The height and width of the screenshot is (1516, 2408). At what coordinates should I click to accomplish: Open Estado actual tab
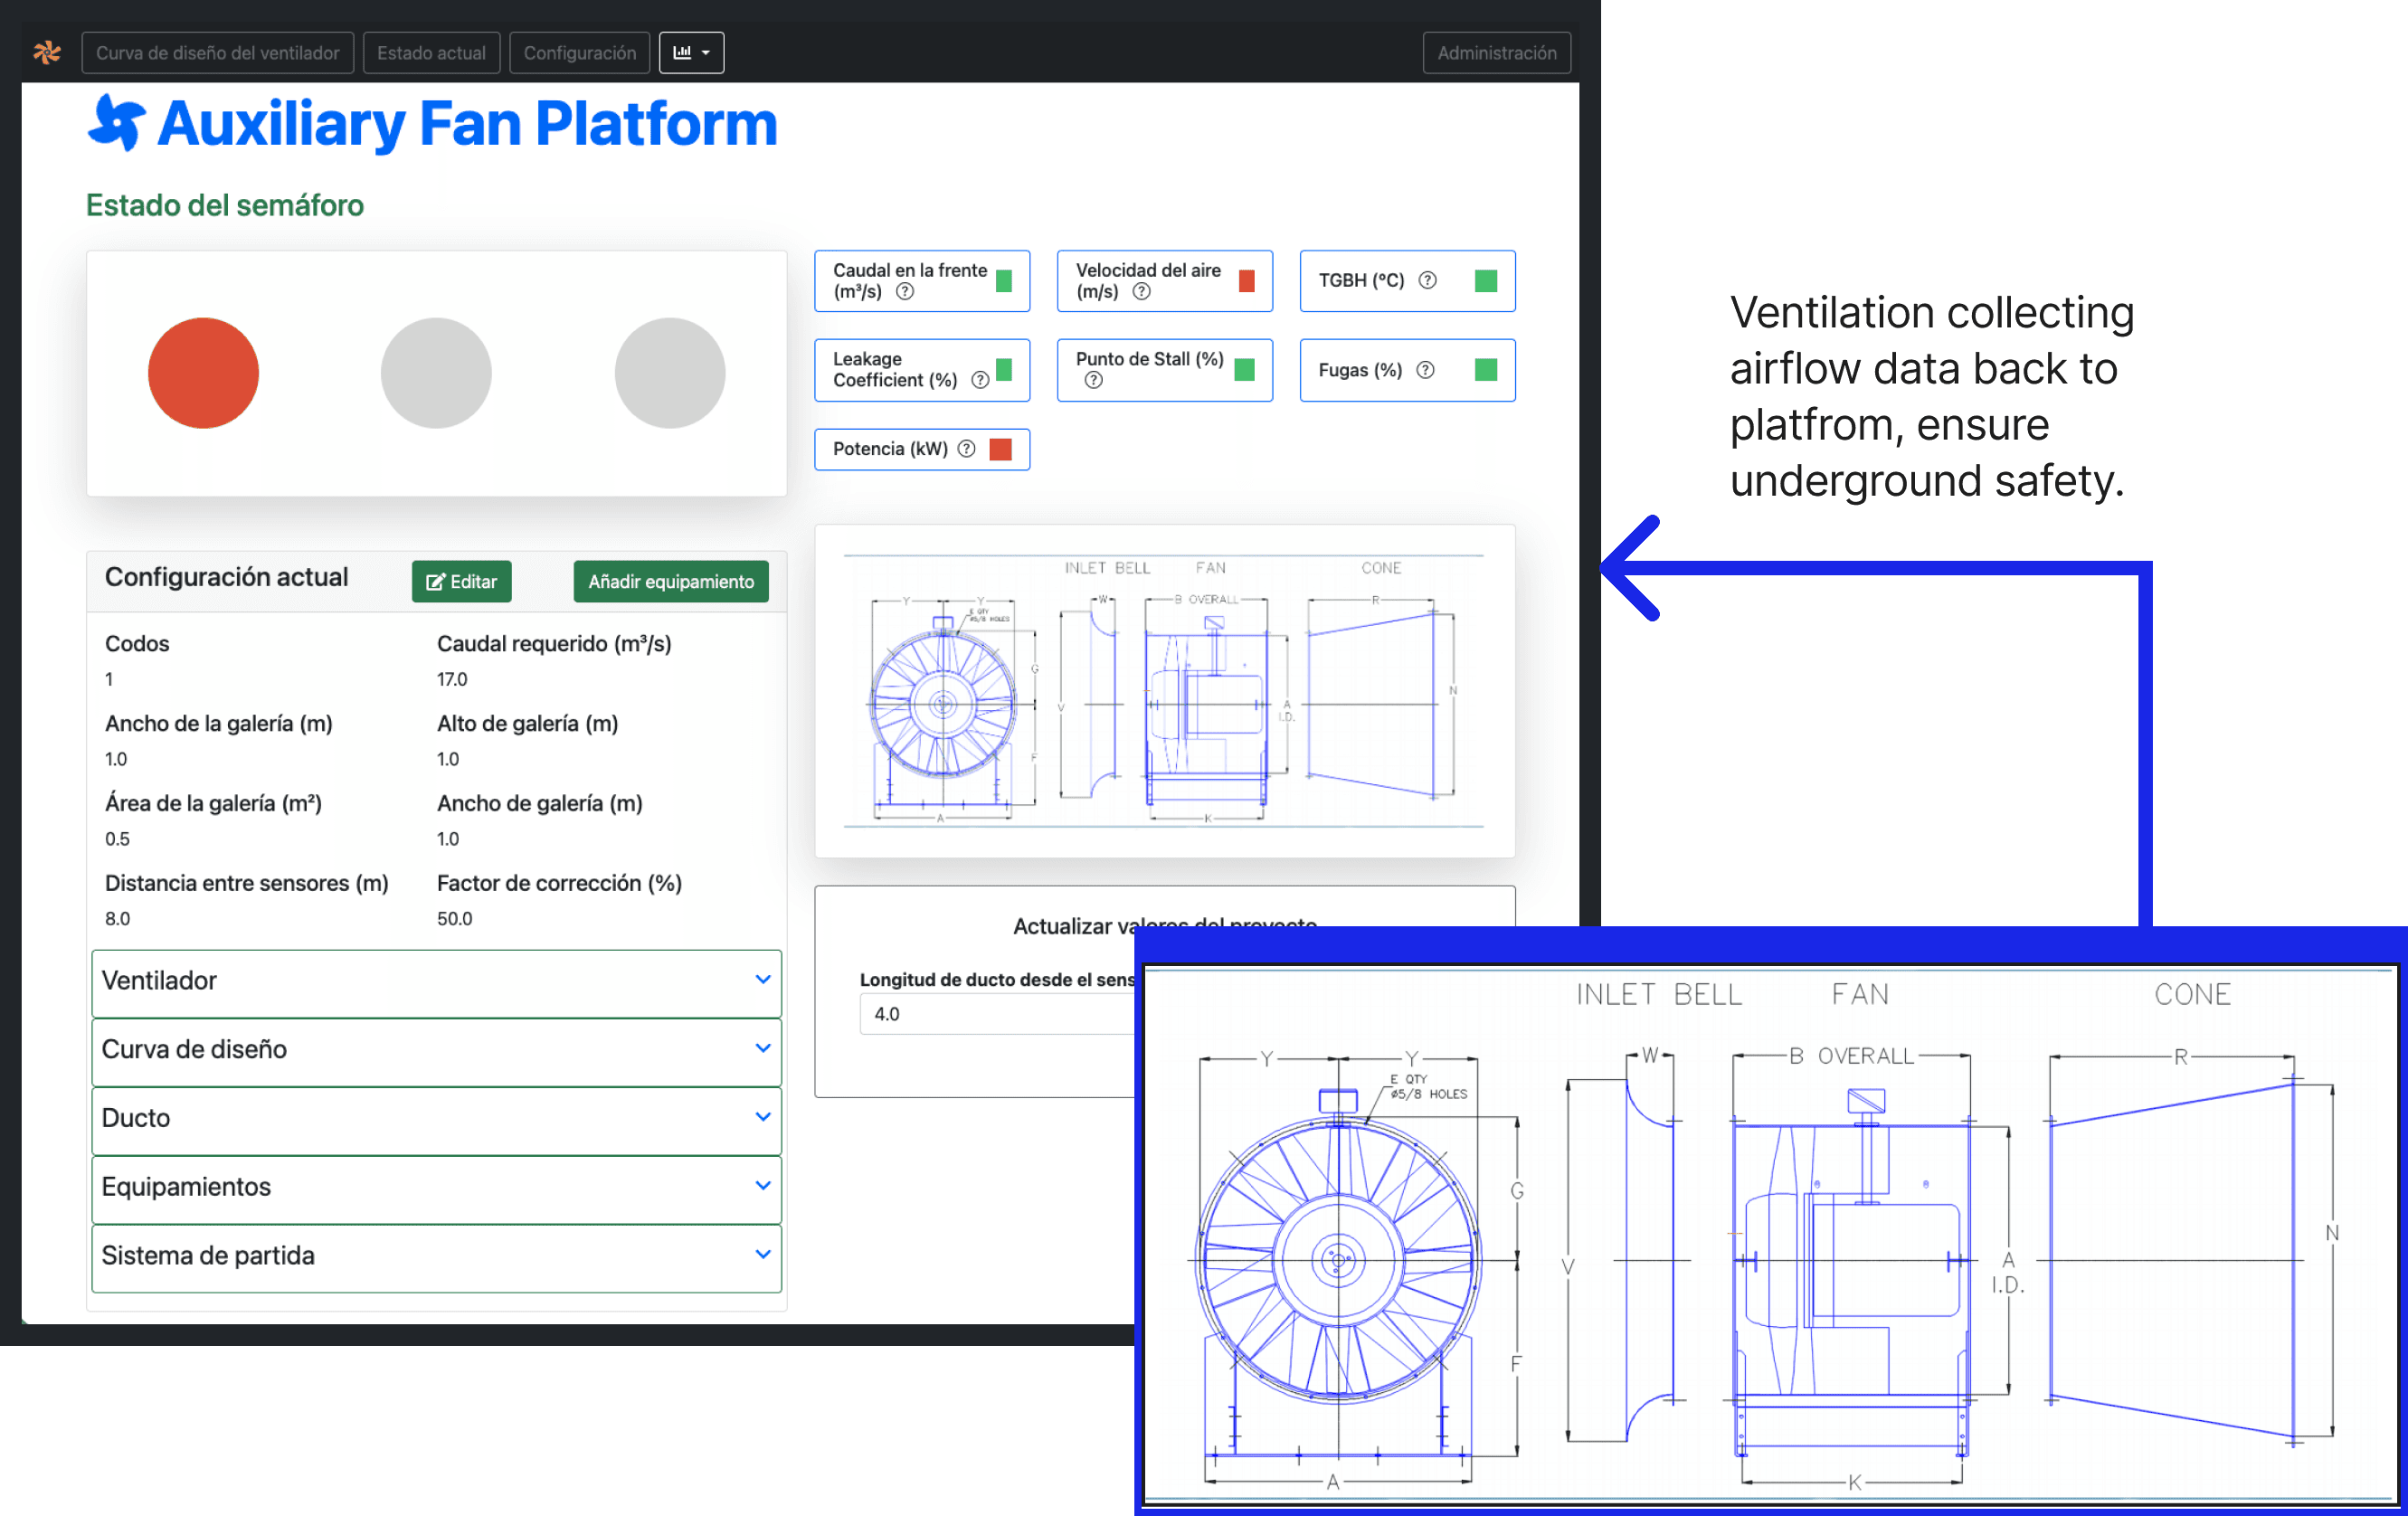point(431,53)
